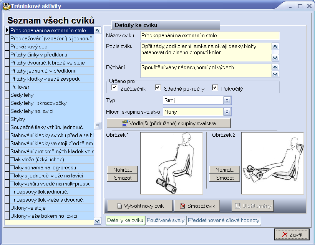Screen dimensions: 315x245
Task: Open the Typ dropdown showing Stroj
Action: [x=227, y=100]
